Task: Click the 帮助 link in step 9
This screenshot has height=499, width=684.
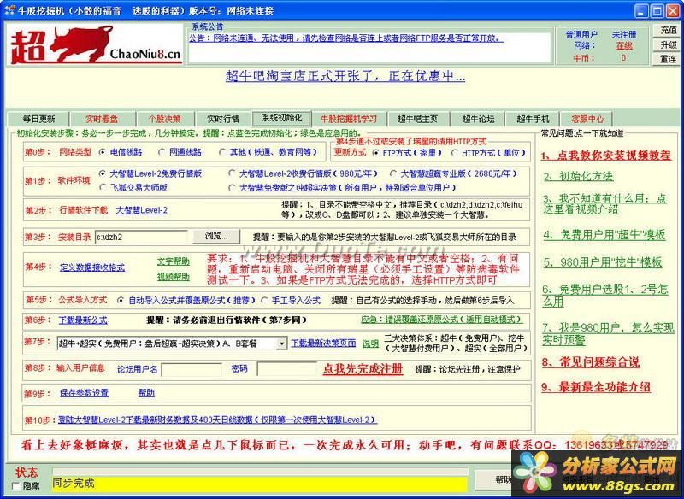Action: 146,393
